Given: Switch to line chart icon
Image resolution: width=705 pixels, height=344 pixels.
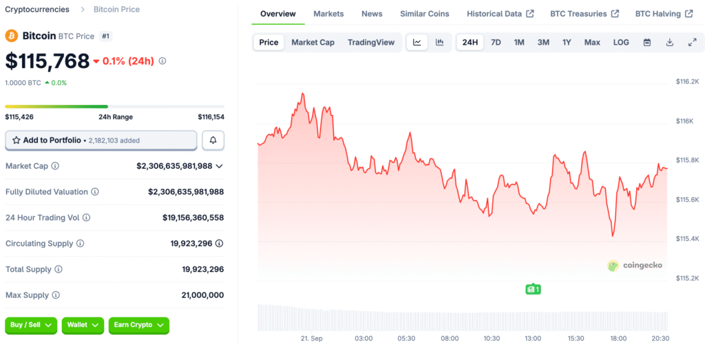Looking at the screenshot, I should tap(417, 43).
